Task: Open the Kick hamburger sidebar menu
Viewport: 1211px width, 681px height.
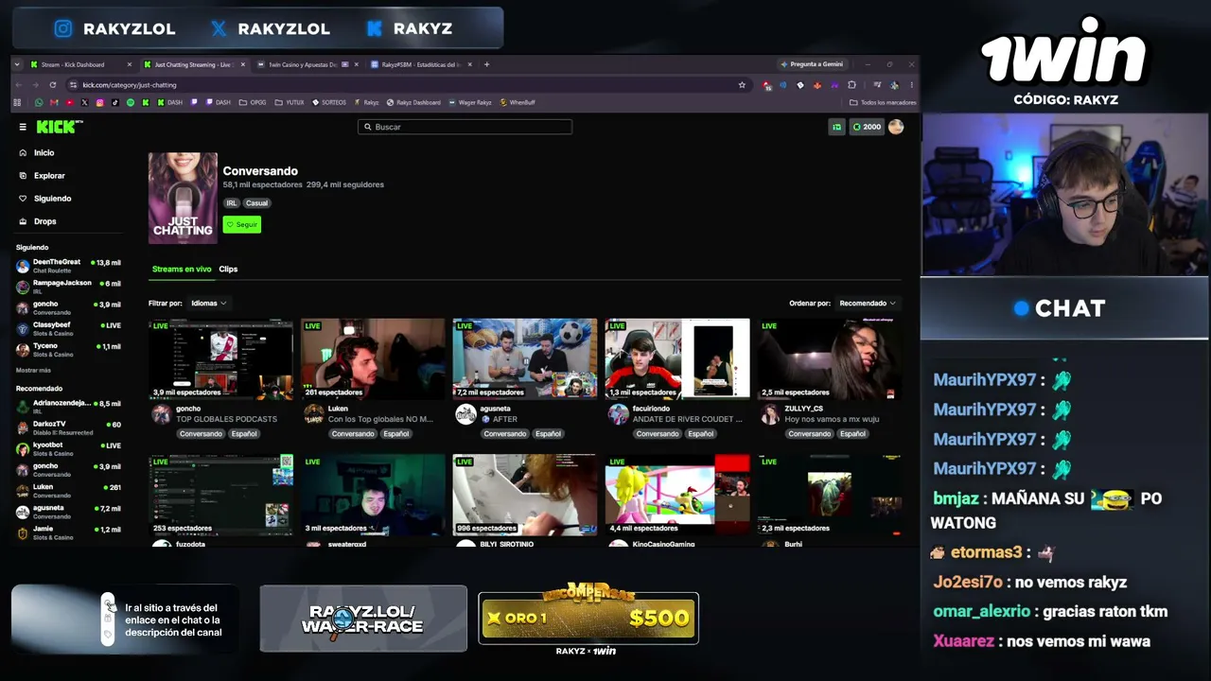Action: pyautogui.click(x=23, y=127)
